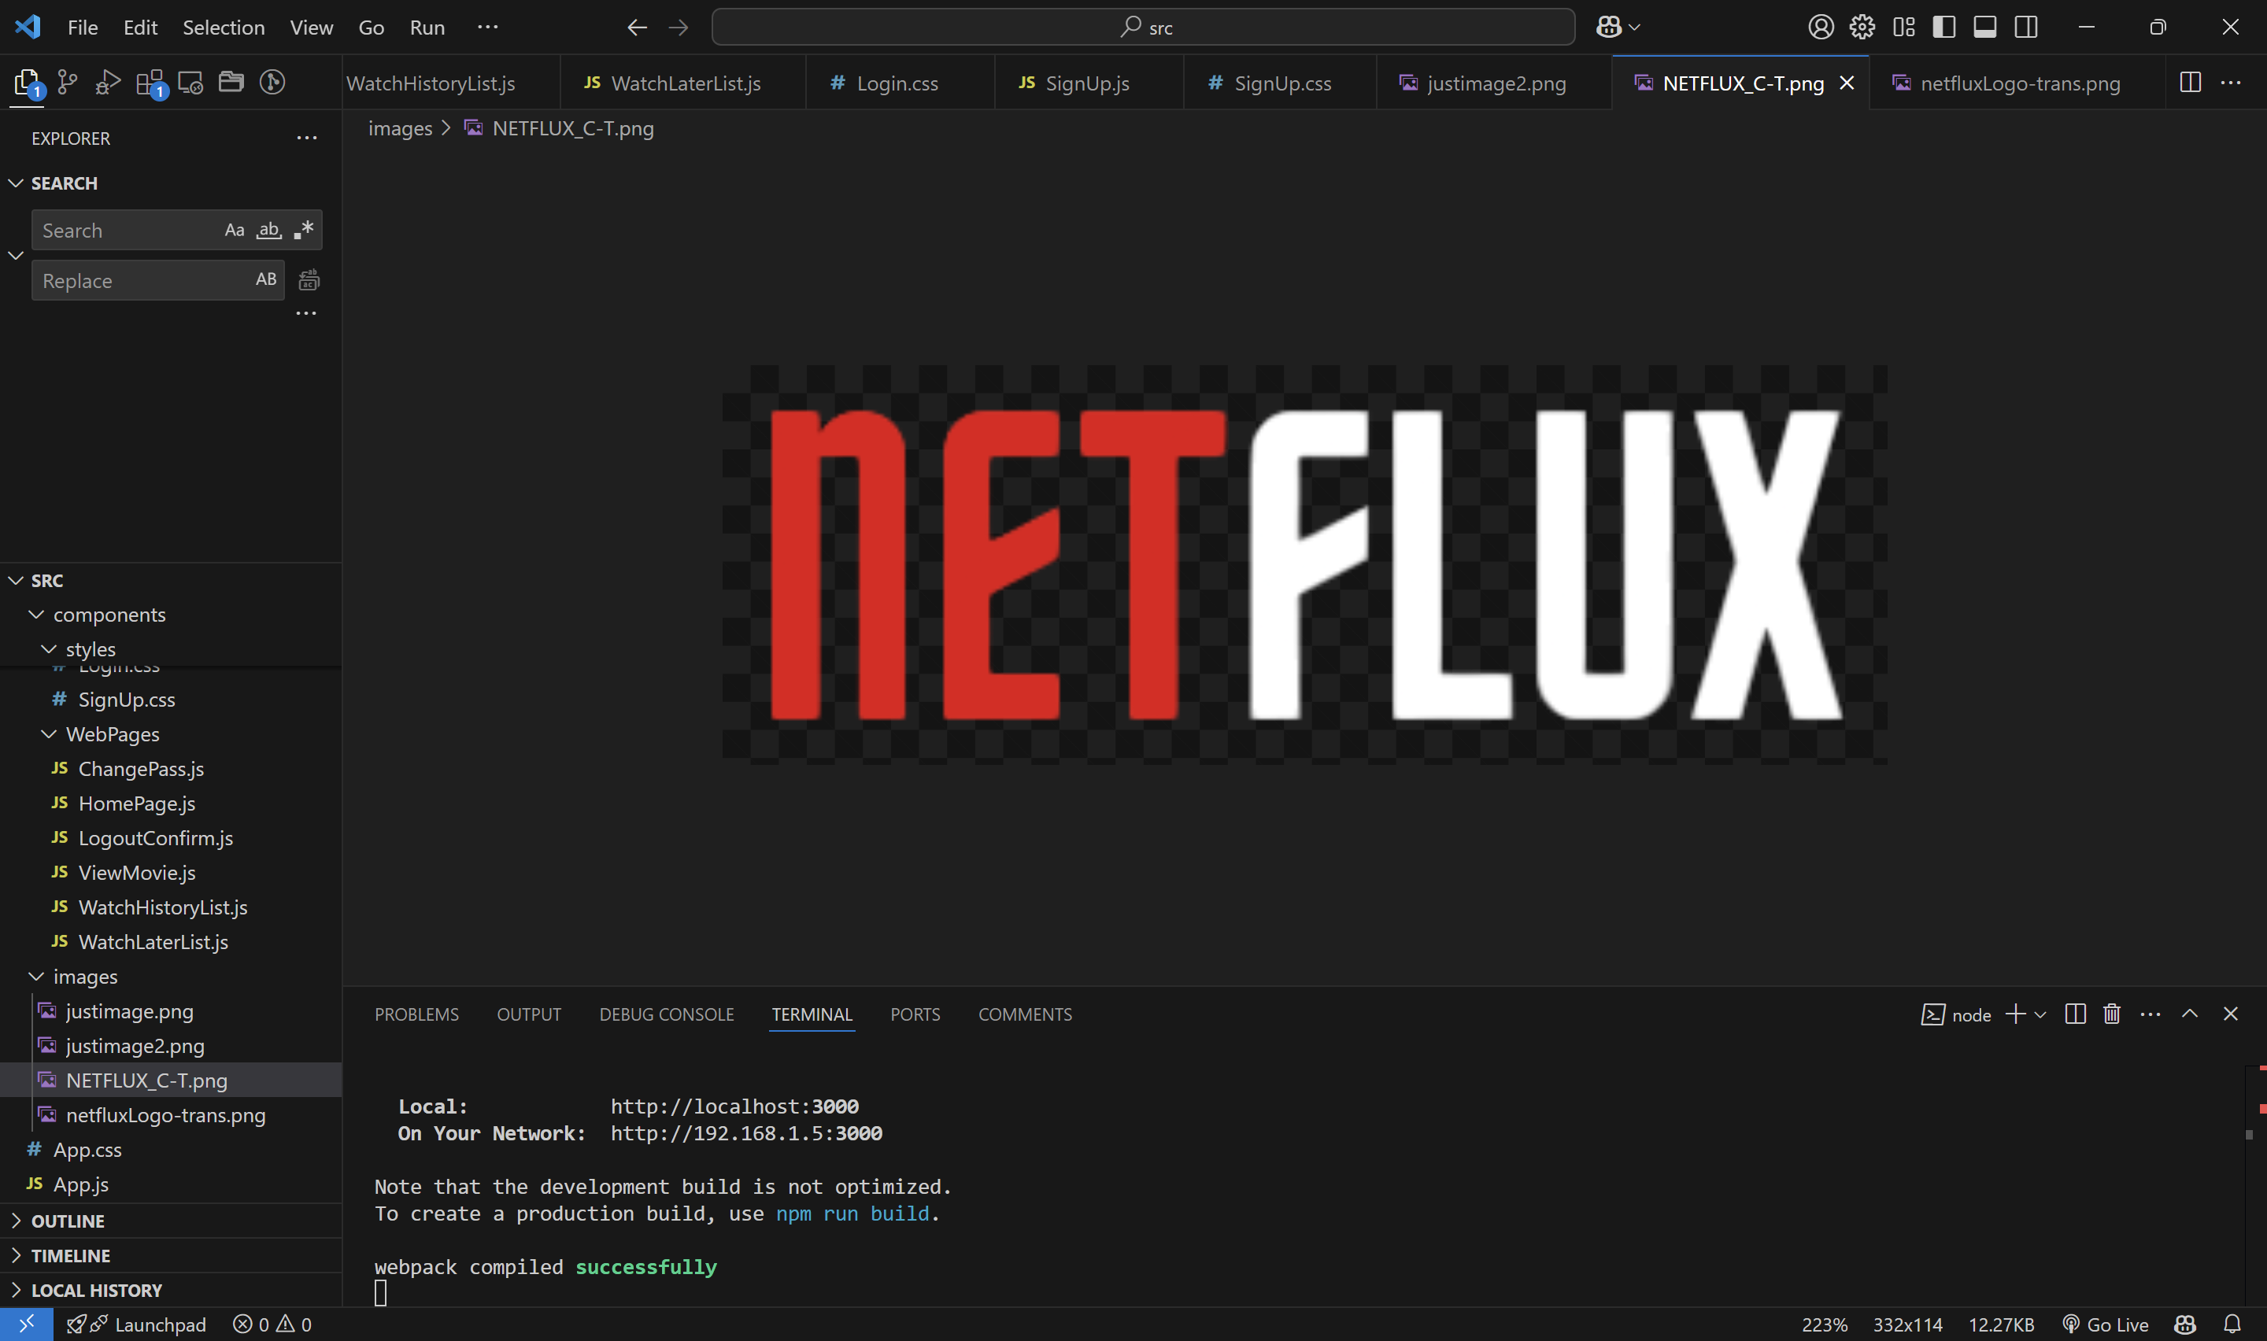Switch to netfluxLogo-trans.png tab
The width and height of the screenshot is (2267, 1341).
click(x=2019, y=83)
